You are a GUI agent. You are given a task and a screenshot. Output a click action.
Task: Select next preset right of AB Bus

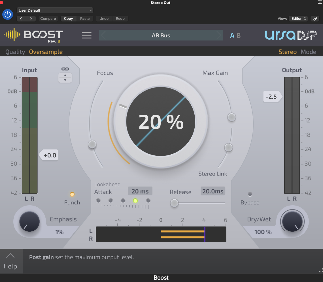218,35
